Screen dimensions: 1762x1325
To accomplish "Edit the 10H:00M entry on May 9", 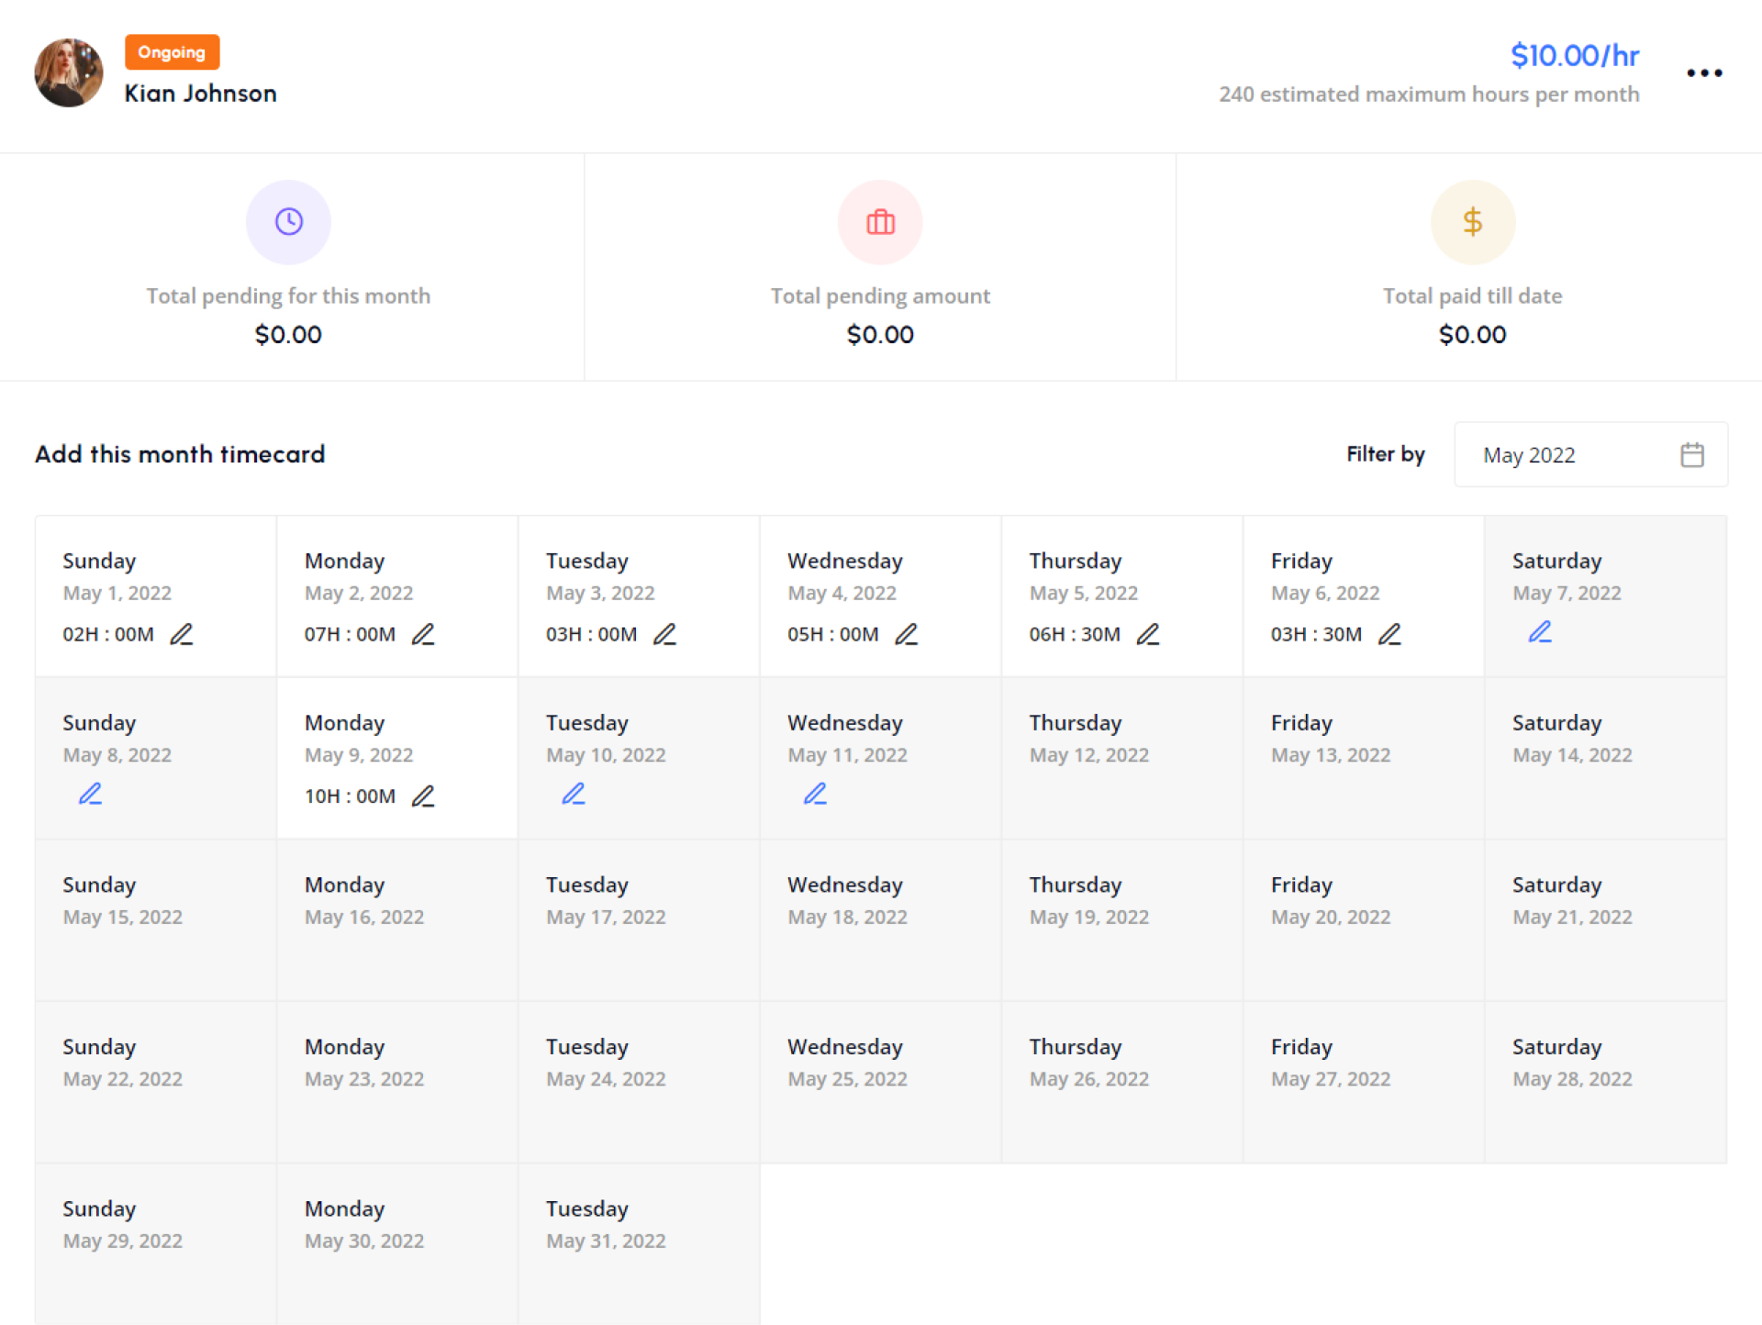I will click(423, 796).
